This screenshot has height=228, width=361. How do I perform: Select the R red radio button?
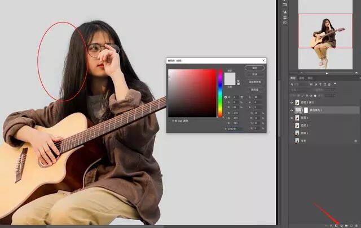pyautogui.click(x=226, y=113)
